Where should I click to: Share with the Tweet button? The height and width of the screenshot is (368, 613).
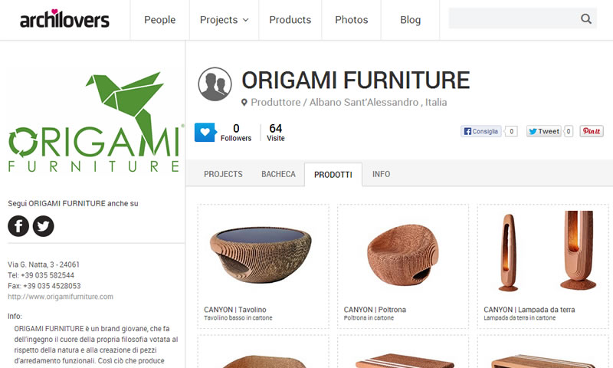[x=544, y=131]
